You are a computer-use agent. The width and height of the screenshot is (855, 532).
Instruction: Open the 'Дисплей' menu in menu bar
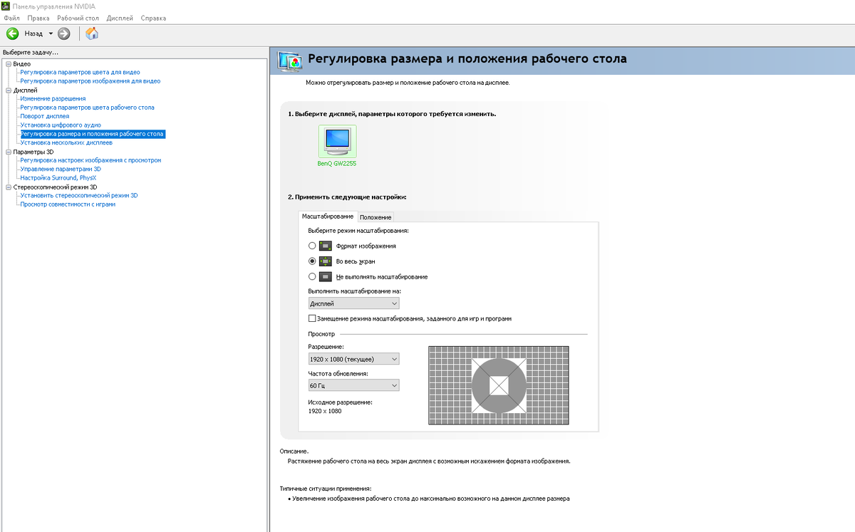(x=120, y=18)
